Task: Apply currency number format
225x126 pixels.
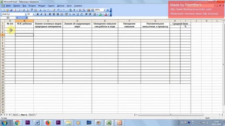Action: (66, 14)
